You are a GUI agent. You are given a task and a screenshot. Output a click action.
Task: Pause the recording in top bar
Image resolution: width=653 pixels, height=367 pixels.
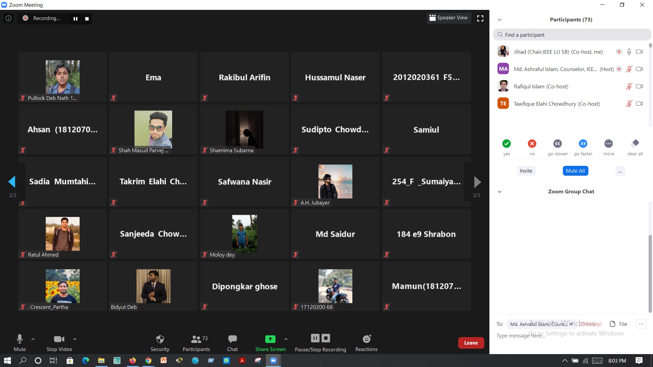(76, 19)
